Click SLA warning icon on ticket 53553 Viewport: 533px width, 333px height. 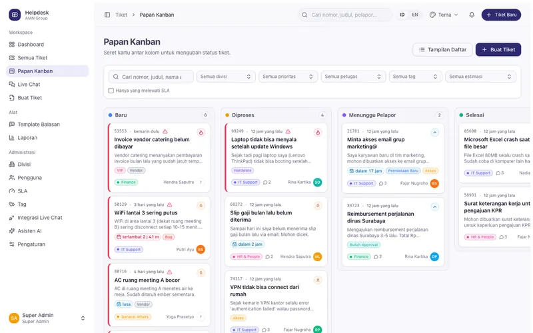tap(165, 131)
